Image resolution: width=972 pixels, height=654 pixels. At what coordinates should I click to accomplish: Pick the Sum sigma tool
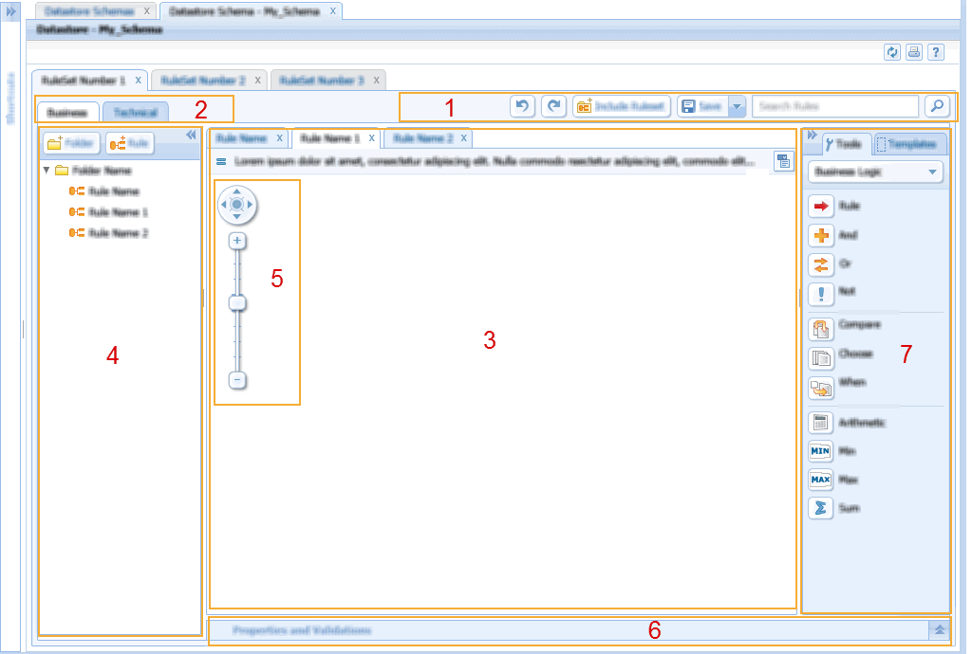[821, 509]
